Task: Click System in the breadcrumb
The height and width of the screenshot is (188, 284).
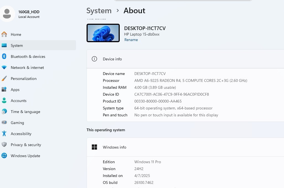Action: point(99,11)
